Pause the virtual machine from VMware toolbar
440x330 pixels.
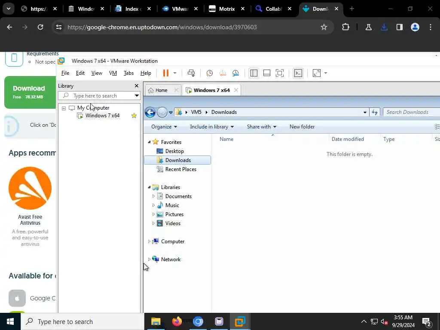(x=166, y=73)
